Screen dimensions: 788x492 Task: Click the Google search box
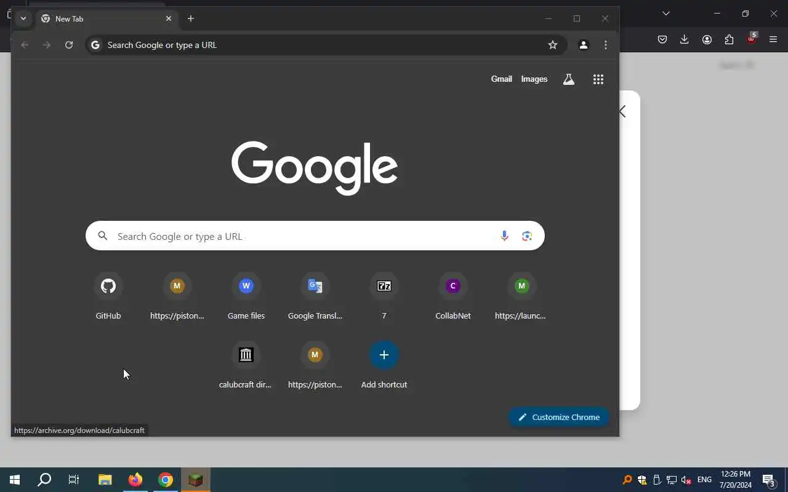(315, 236)
